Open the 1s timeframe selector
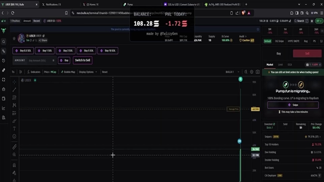 (13, 72)
